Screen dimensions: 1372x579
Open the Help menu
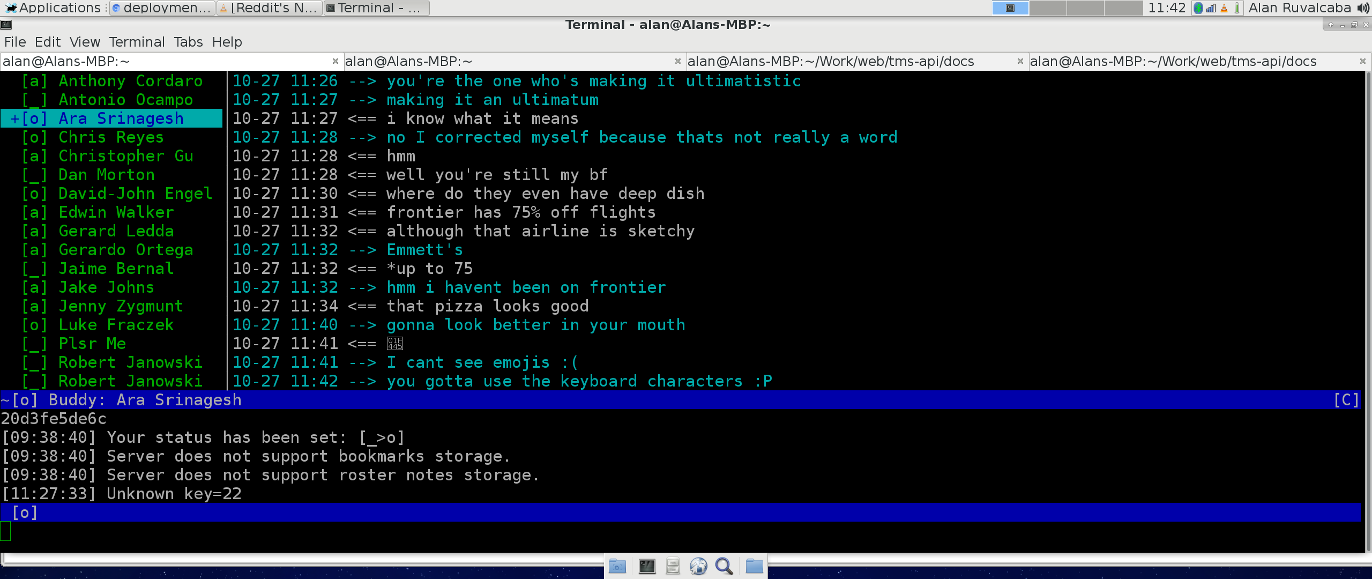point(227,42)
